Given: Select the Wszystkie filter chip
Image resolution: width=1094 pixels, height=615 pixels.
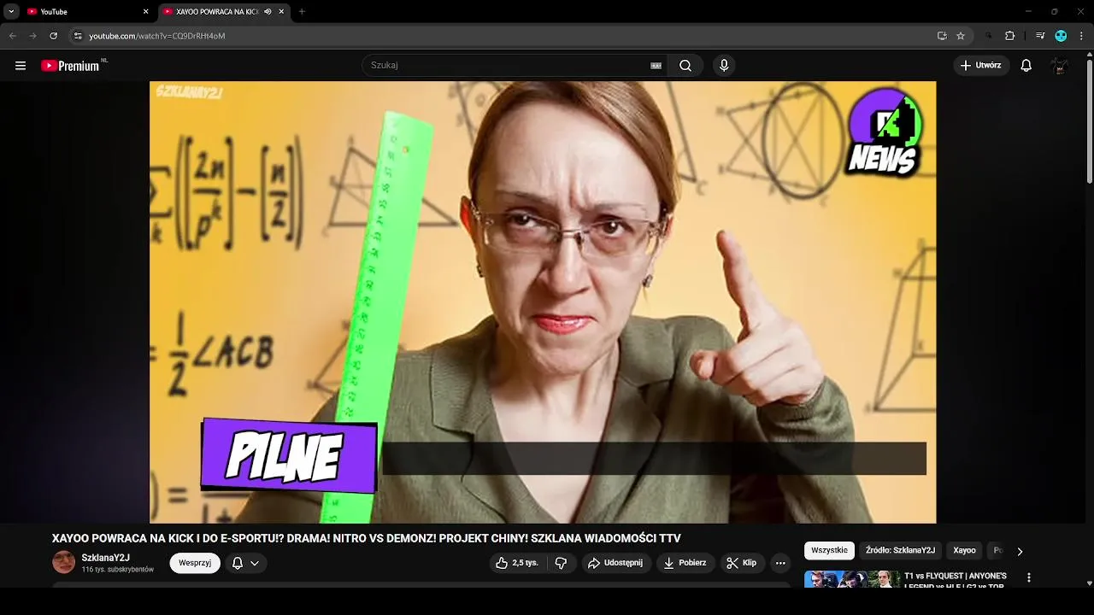Looking at the screenshot, I should pos(829,551).
